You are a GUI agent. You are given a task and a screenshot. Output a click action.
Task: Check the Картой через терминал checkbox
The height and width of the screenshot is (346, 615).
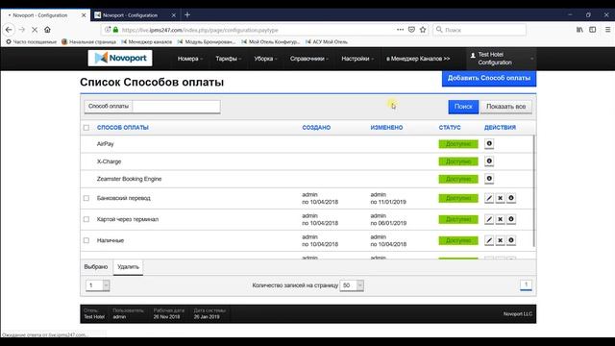coord(86,219)
